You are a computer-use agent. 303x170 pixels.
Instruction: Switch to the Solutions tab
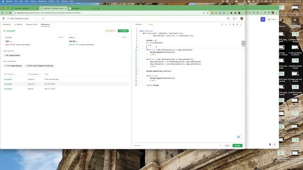(32, 25)
